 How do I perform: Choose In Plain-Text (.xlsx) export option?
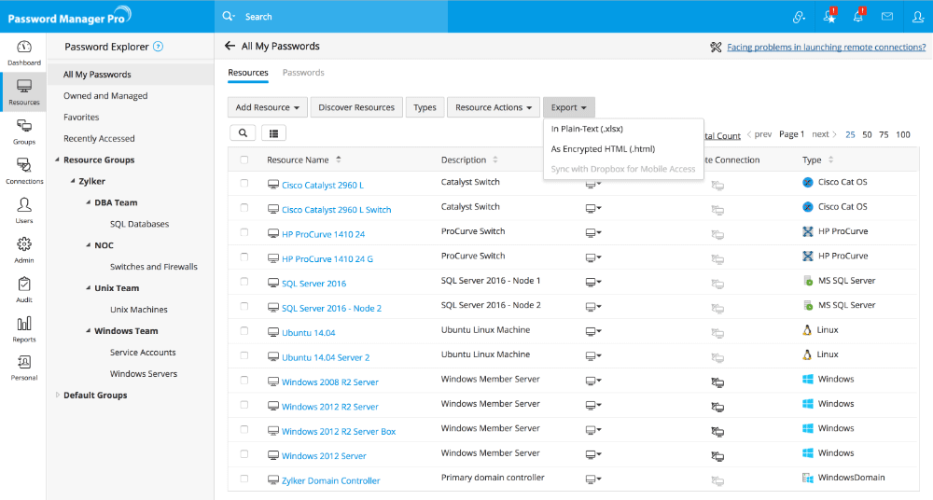[x=587, y=129]
